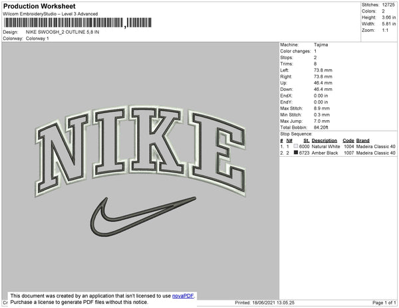Click the code cell 1007

(349, 153)
